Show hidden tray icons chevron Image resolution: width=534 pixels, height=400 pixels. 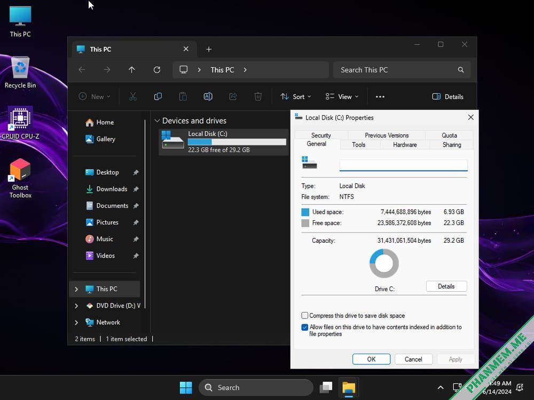441,387
